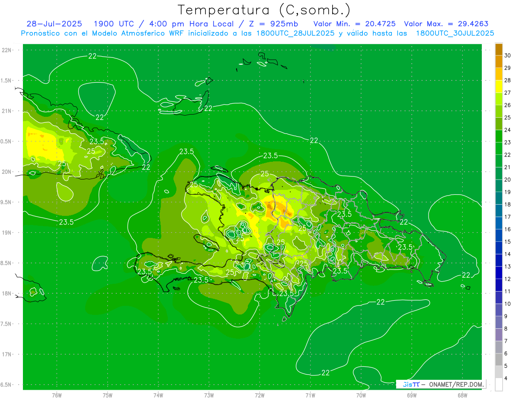Click the "76W" longitude label

[x=57, y=395]
